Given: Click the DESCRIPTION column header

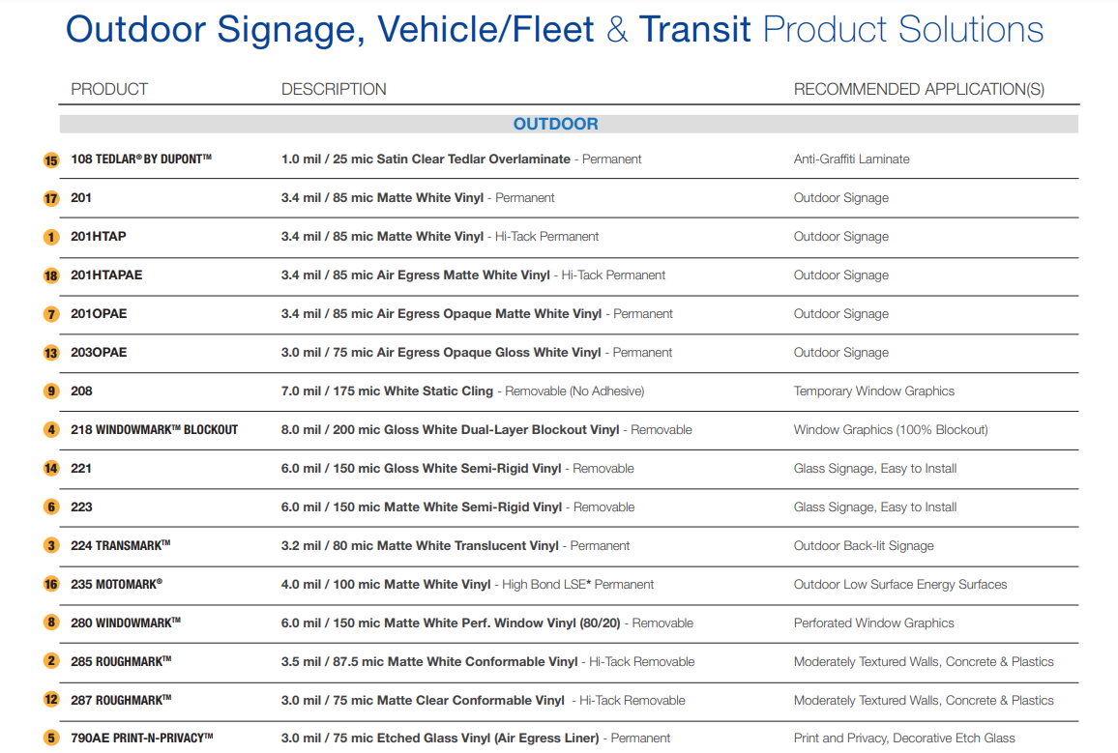Looking at the screenshot, I should [334, 90].
